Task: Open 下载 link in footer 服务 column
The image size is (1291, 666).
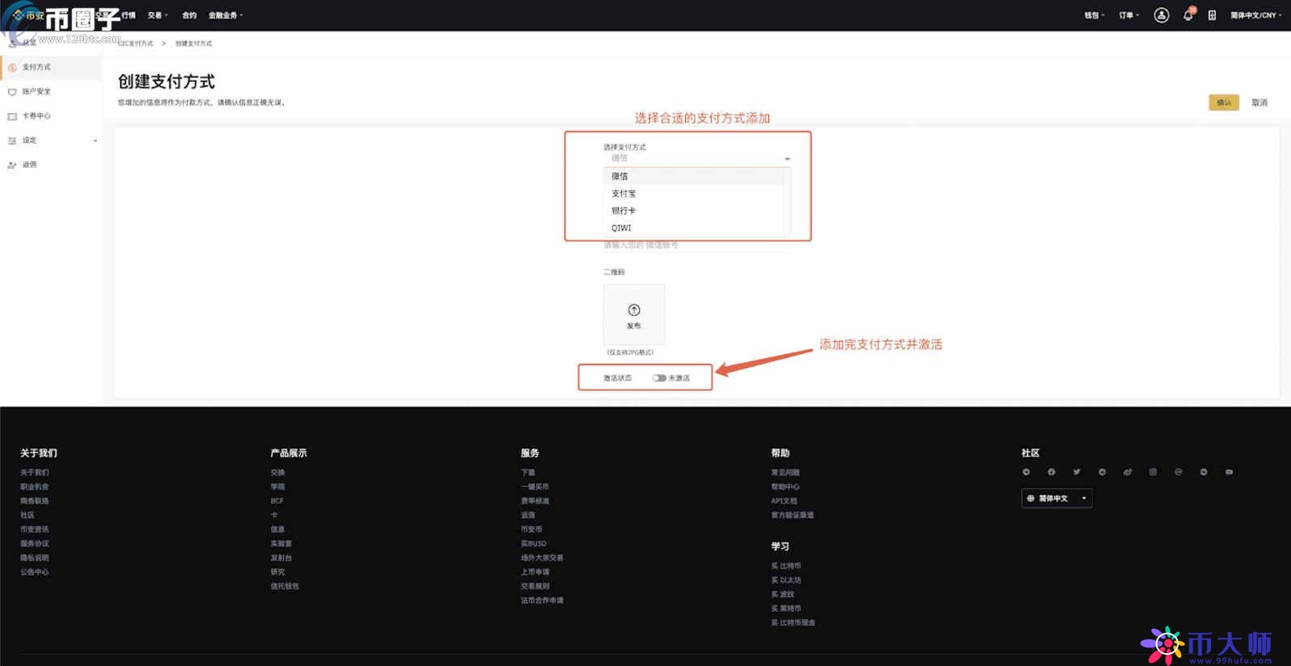Action: (528, 472)
